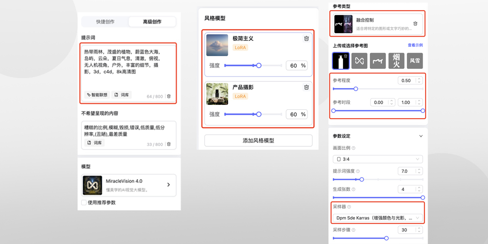Show help for 采样步骤
Image resolution: width=488 pixels, height=244 pixels.
(353, 230)
